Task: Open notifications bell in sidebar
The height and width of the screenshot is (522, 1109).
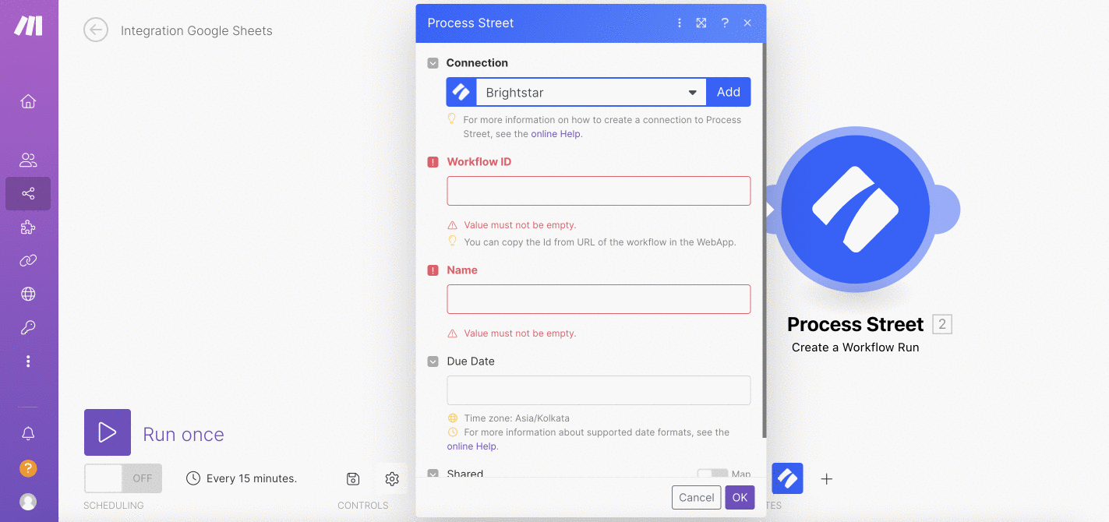Action: [28, 434]
